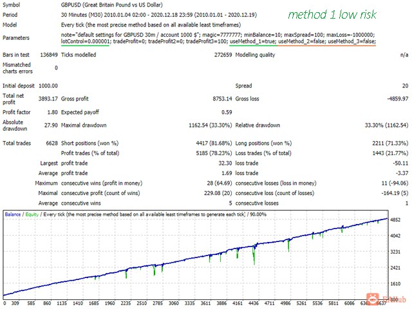Click the Largest profit trade value 32.30
Viewport: 412px width, 309px height.
click(225, 164)
